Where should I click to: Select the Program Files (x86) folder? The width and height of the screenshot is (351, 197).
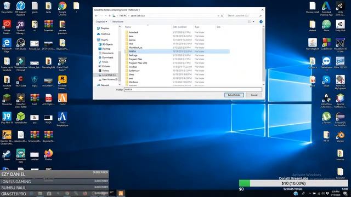point(177,63)
